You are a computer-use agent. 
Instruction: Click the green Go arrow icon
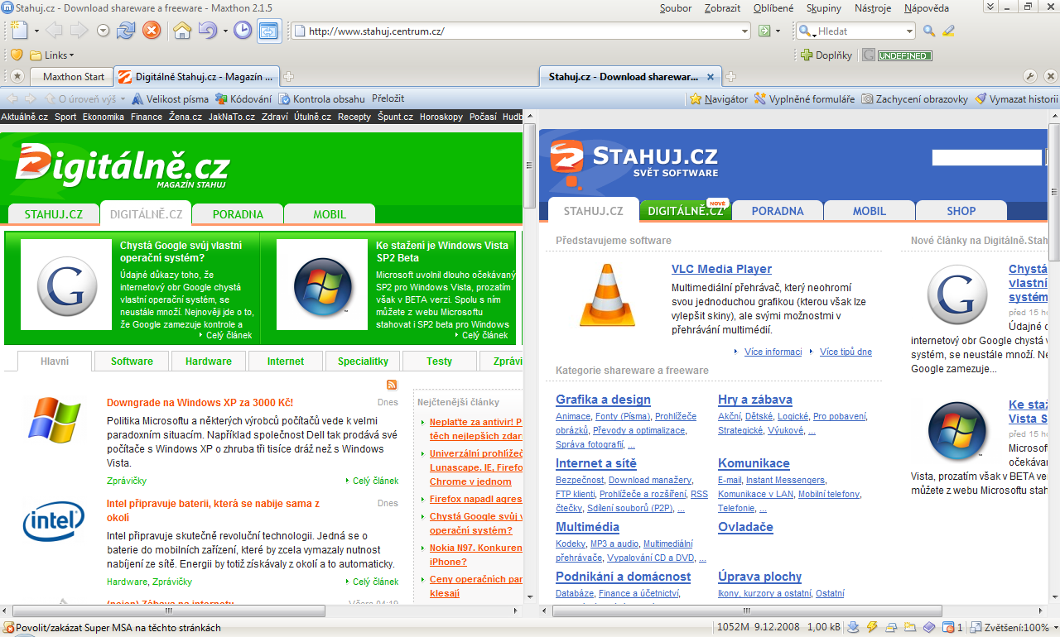[x=765, y=31]
